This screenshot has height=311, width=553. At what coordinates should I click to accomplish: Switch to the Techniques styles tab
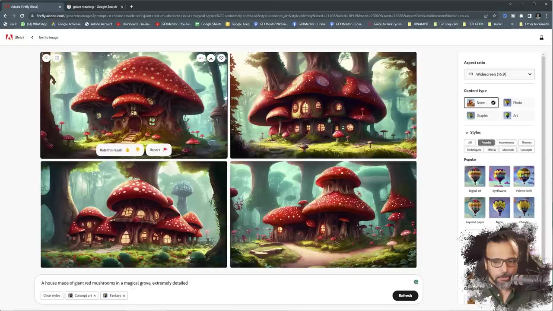coord(474,150)
